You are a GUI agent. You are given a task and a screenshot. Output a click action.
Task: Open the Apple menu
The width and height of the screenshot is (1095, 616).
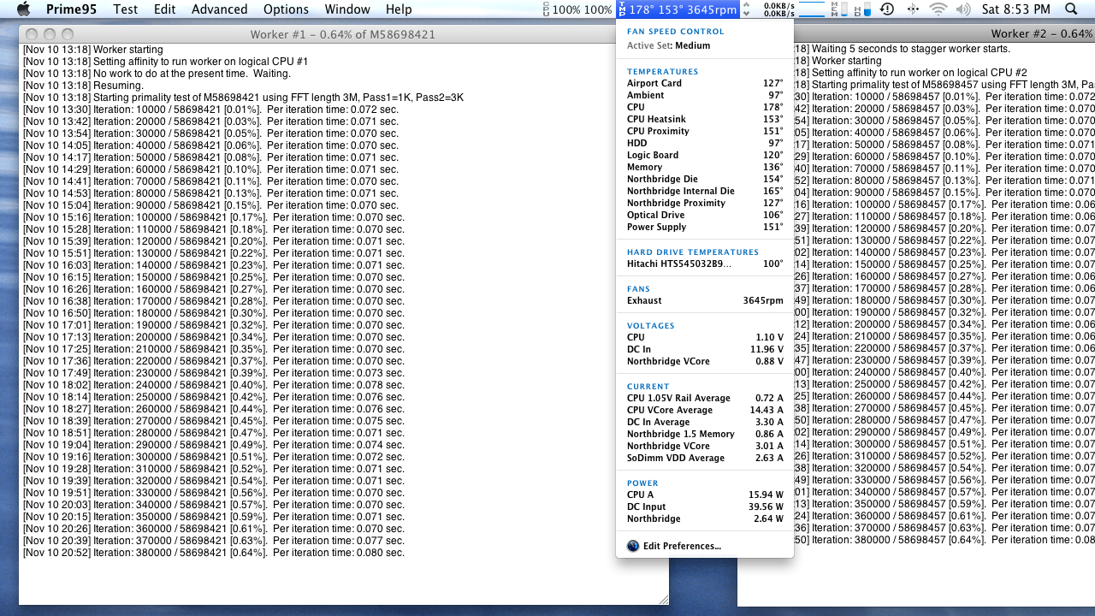(23, 9)
